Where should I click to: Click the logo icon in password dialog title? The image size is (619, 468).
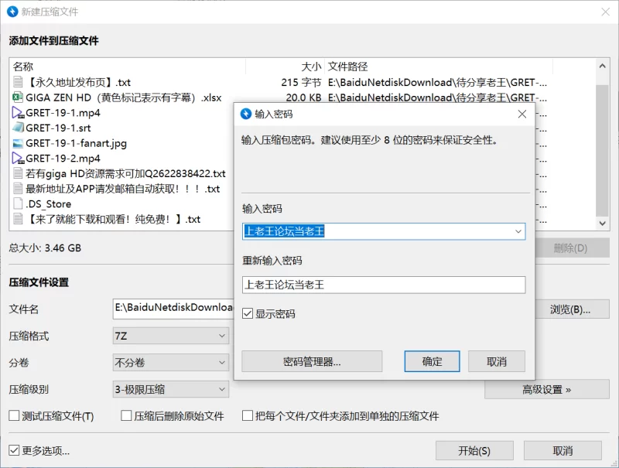[246, 114]
